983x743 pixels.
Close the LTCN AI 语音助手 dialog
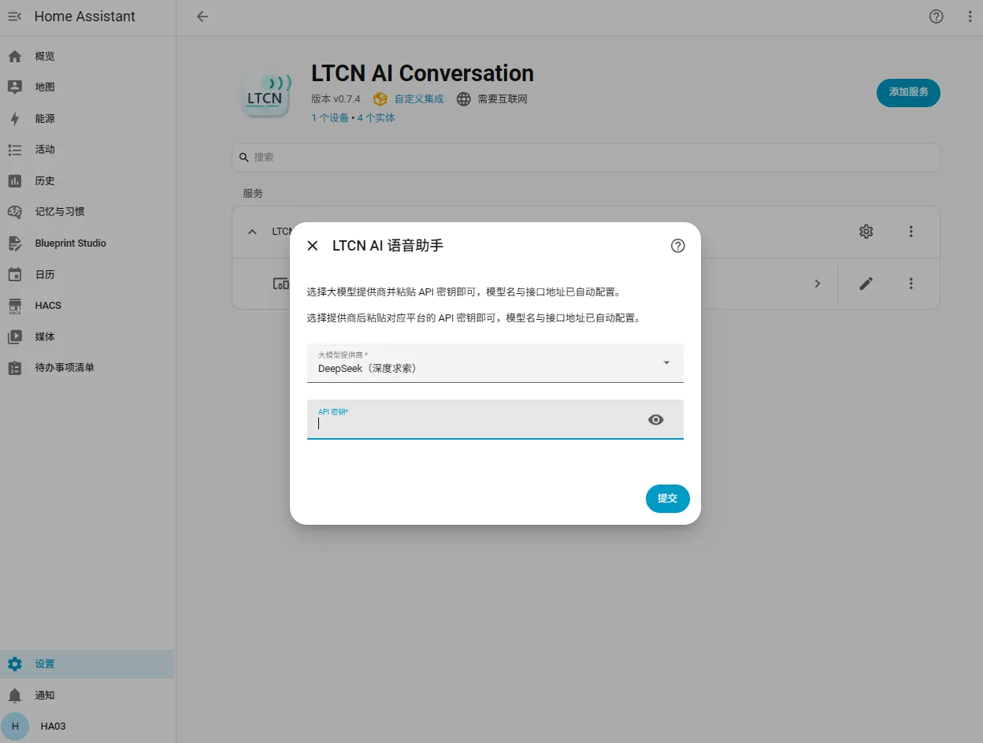click(x=313, y=246)
